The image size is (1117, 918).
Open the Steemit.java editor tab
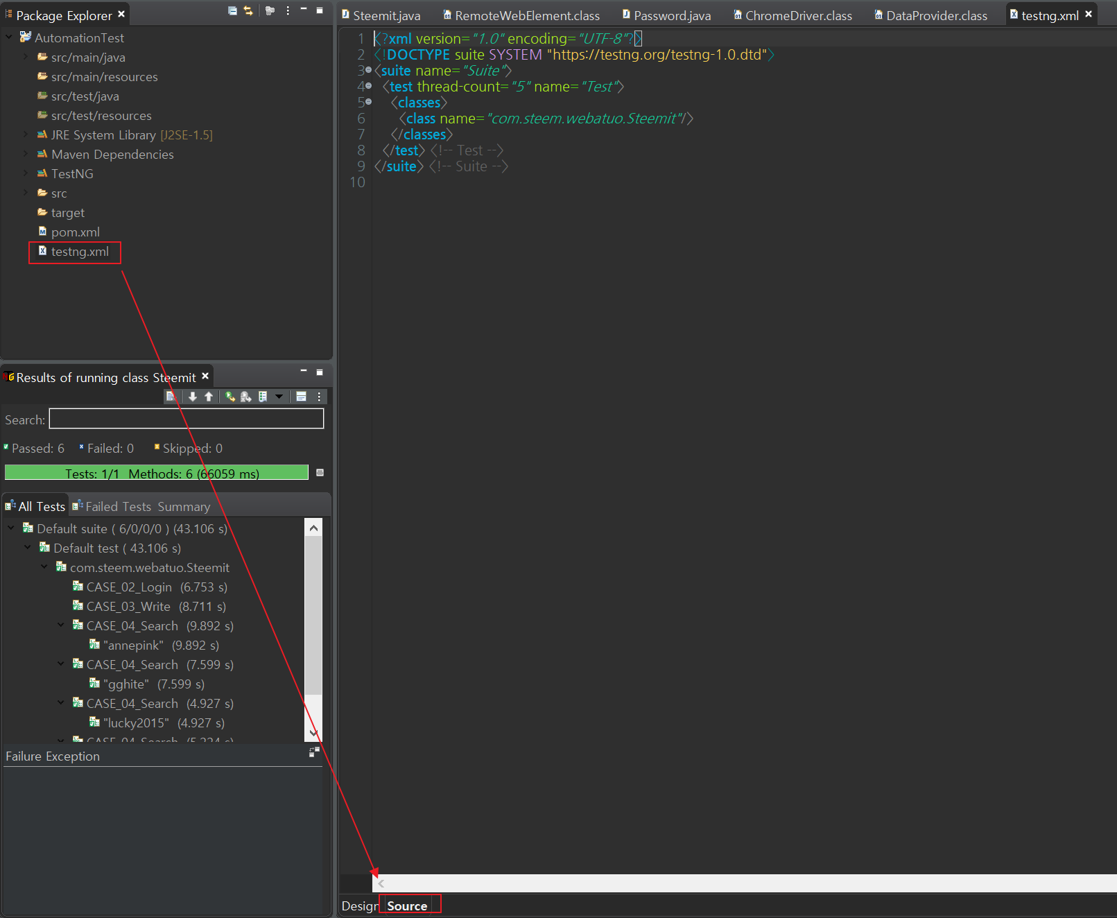click(381, 15)
